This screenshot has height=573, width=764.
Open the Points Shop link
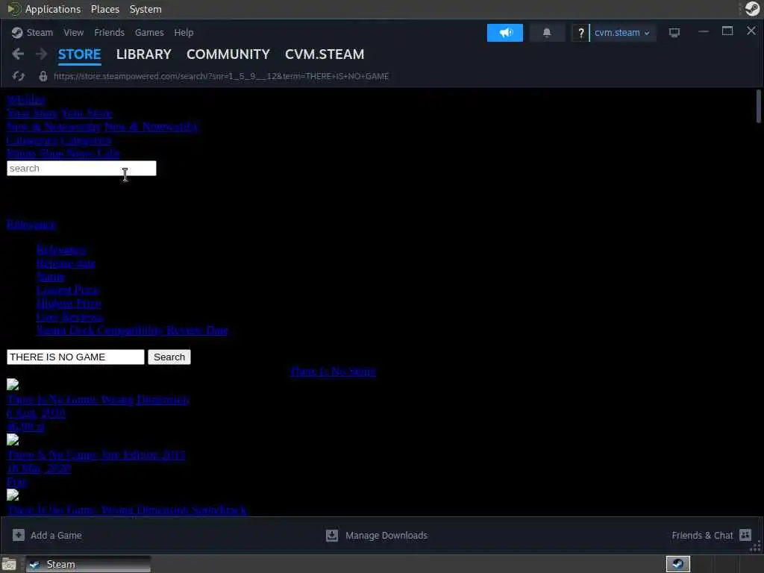tap(35, 154)
